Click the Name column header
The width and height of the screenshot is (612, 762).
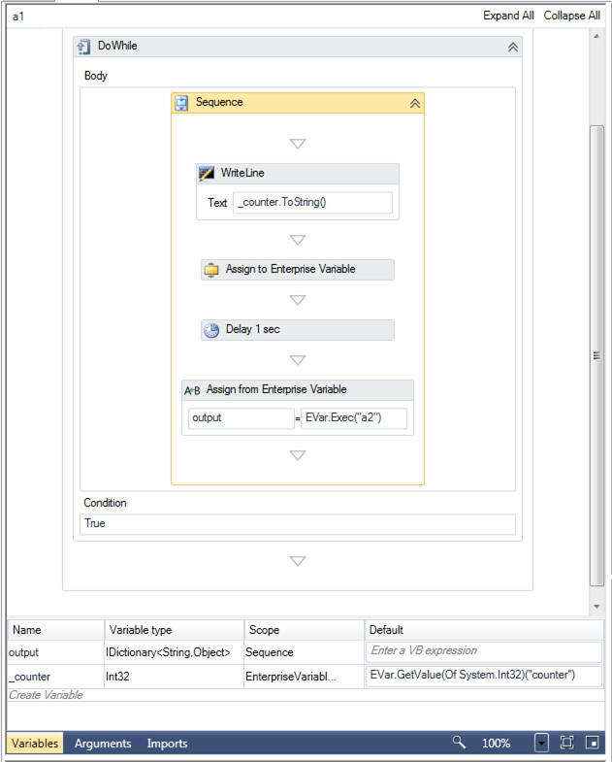(x=56, y=630)
